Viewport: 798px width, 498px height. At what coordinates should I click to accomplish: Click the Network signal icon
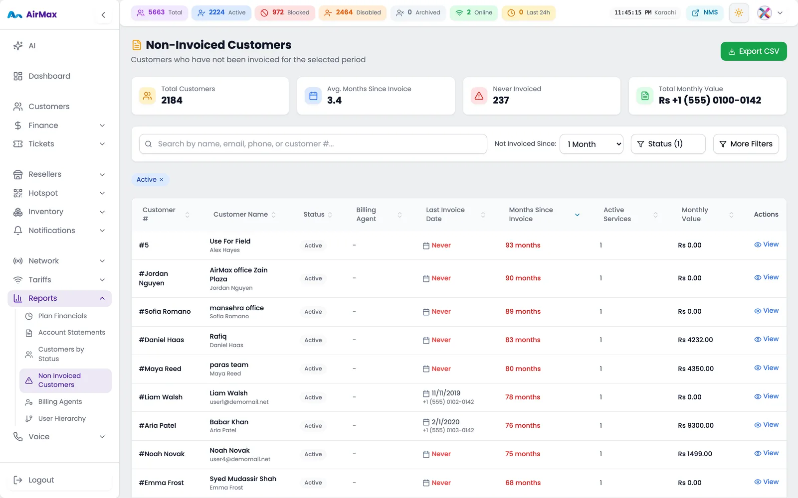coord(18,261)
